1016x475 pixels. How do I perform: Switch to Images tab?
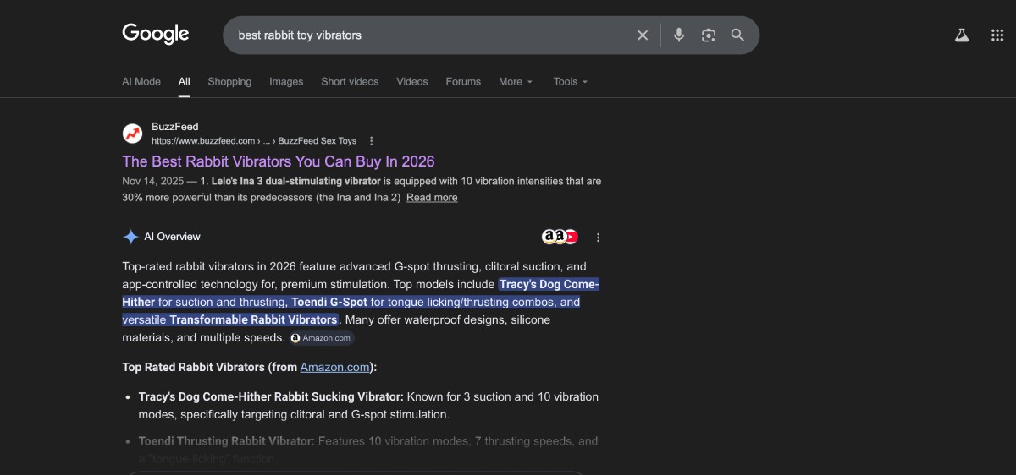click(286, 82)
